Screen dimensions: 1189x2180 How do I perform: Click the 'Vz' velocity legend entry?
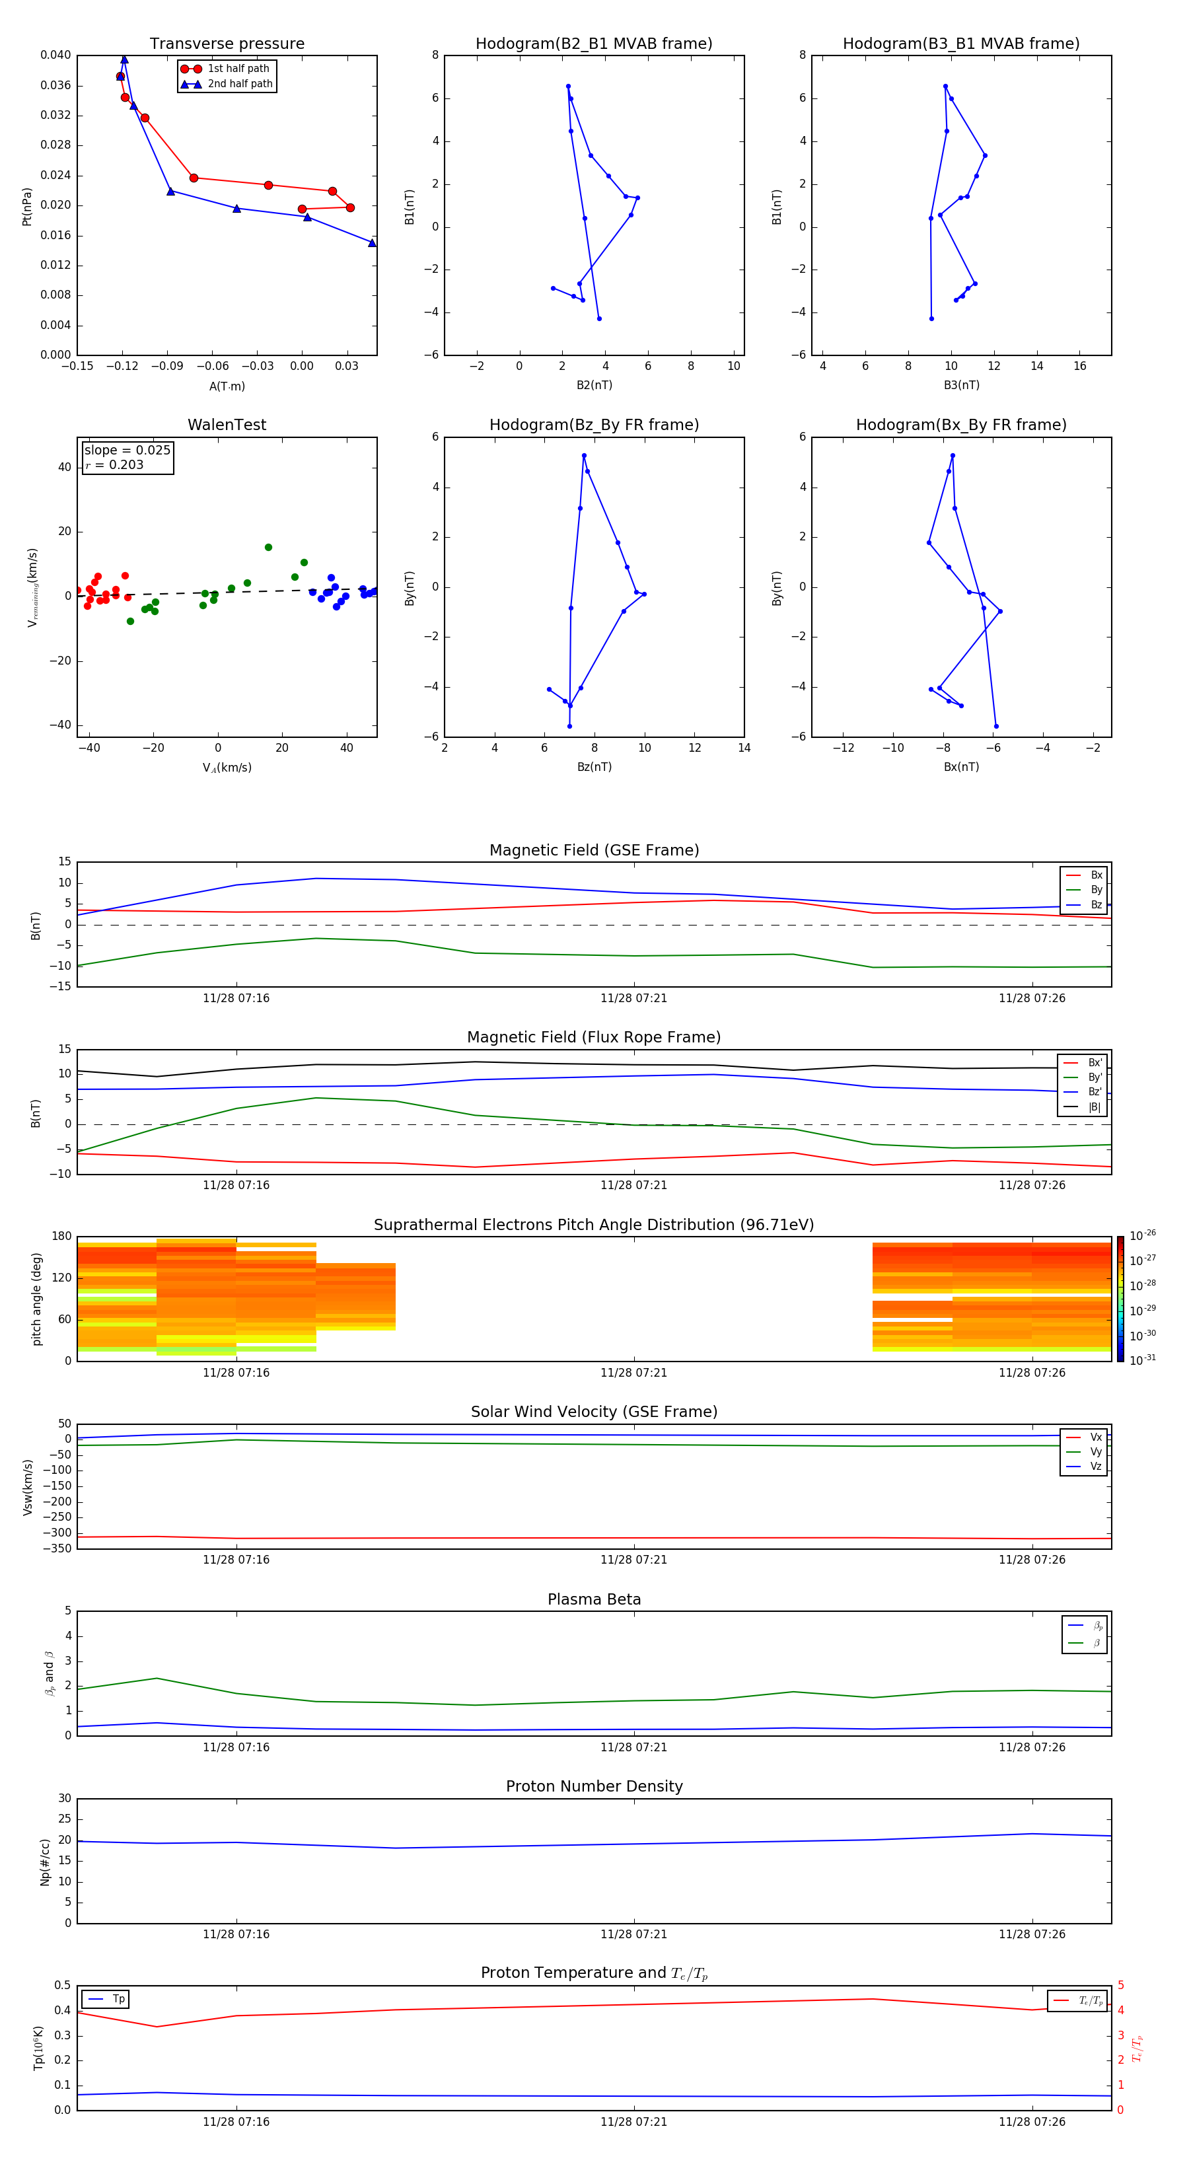[x=1084, y=1467]
